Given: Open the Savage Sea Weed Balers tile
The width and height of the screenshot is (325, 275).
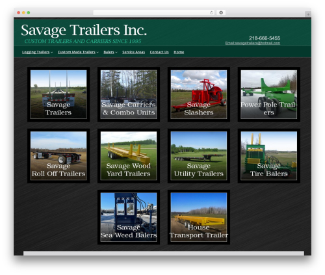Looking at the screenshot, I should tap(129, 217).
